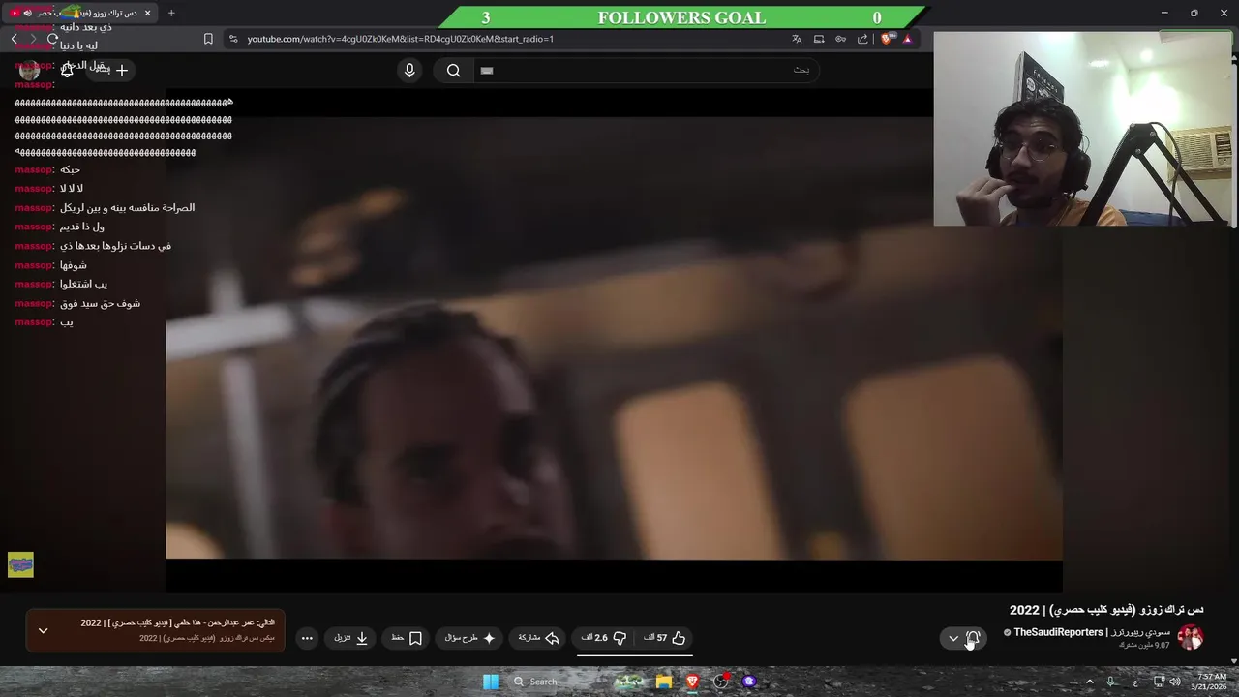Viewport: 1239px width, 697px height.
Task: Click the webcam overlay of the streamer
Action: [x=1084, y=129]
